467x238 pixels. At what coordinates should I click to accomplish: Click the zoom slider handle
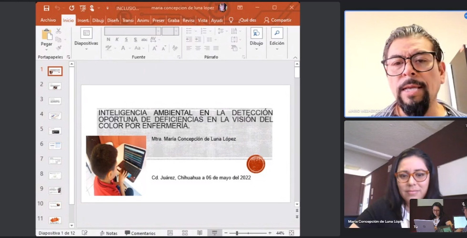237,233
